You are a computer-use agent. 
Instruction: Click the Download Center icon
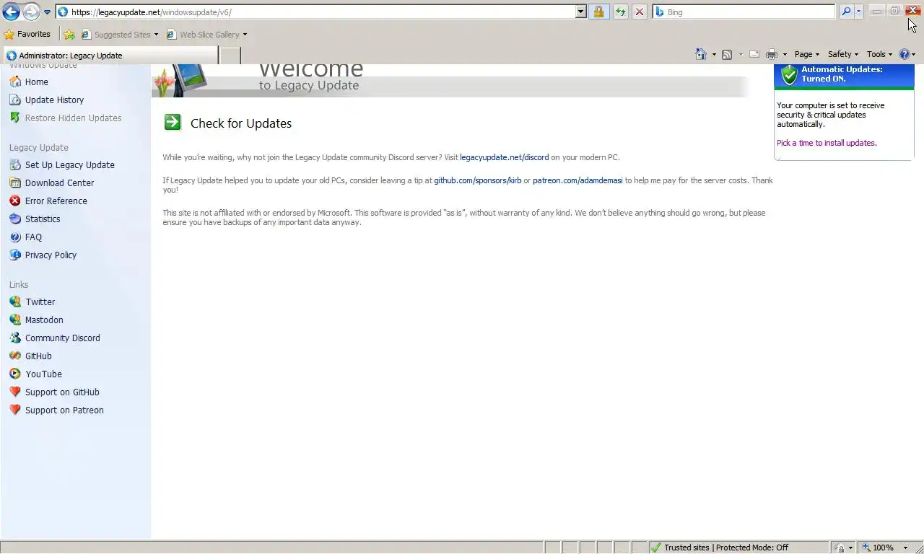(x=15, y=183)
